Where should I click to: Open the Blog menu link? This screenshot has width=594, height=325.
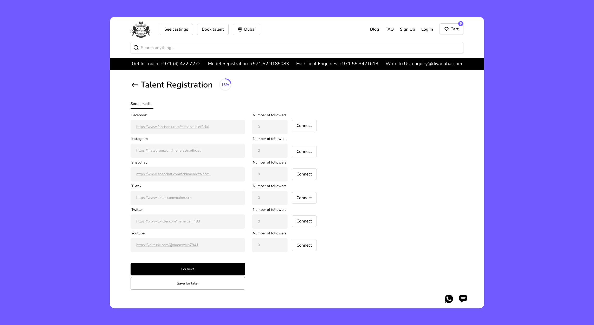point(374,29)
